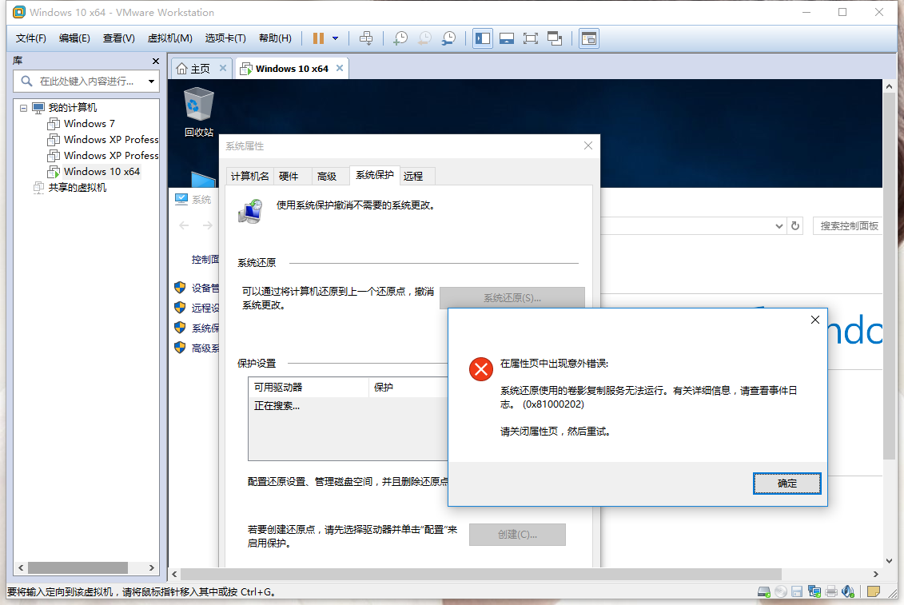Open the 虚拟机(M) menu
Screen dimensions: 904x605
coord(170,38)
